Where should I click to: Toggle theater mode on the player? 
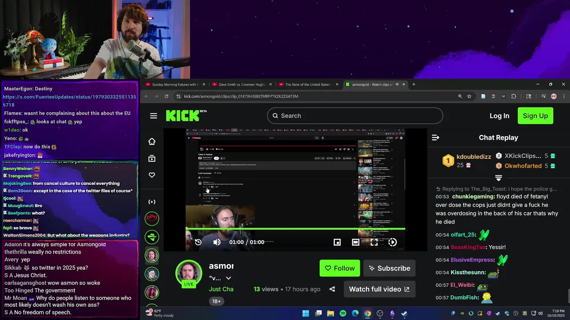355,242
